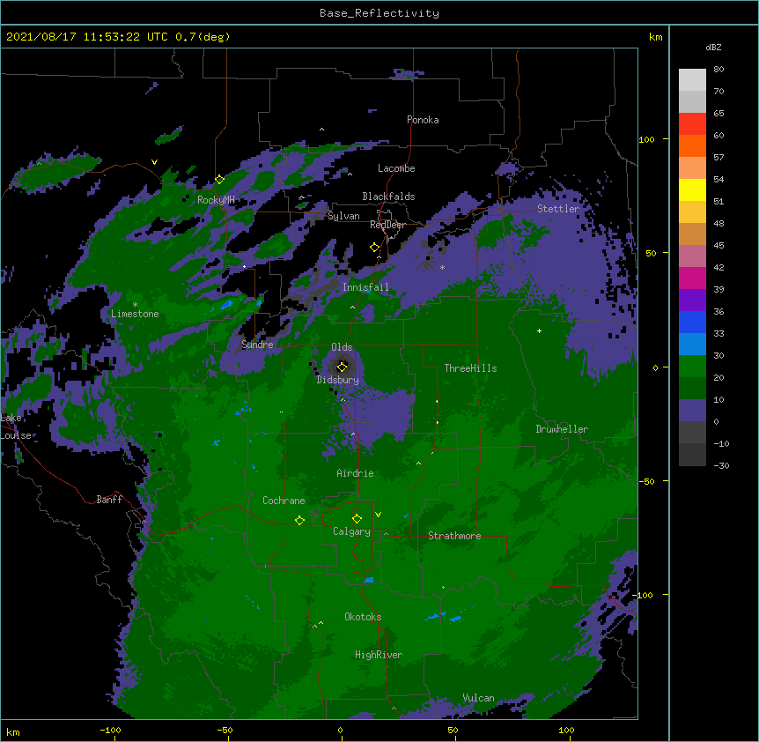Click the Sundre label
759x742 pixels.
tap(257, 345)
